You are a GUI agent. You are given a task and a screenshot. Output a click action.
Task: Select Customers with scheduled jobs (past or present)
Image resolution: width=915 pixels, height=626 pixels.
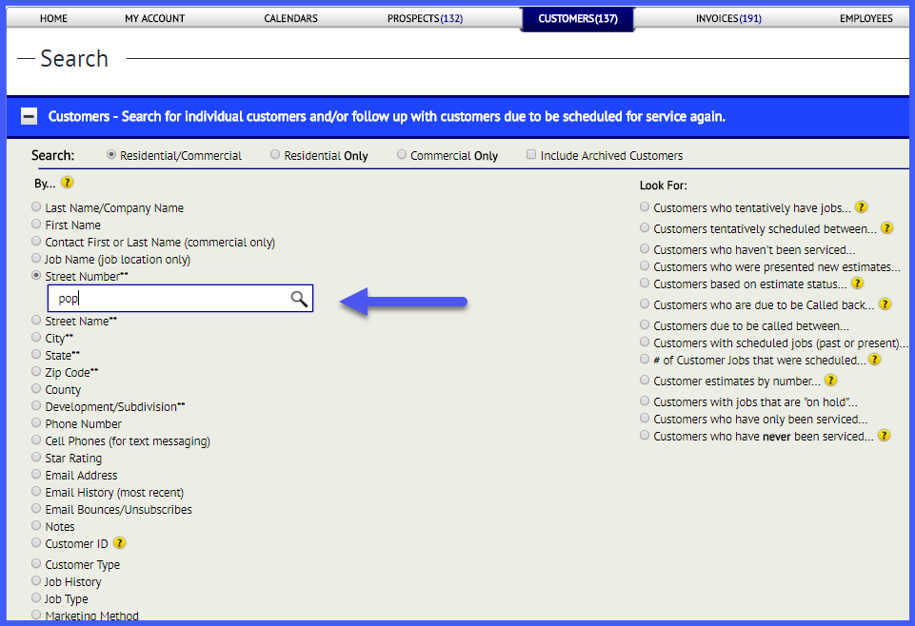point(645,342)
